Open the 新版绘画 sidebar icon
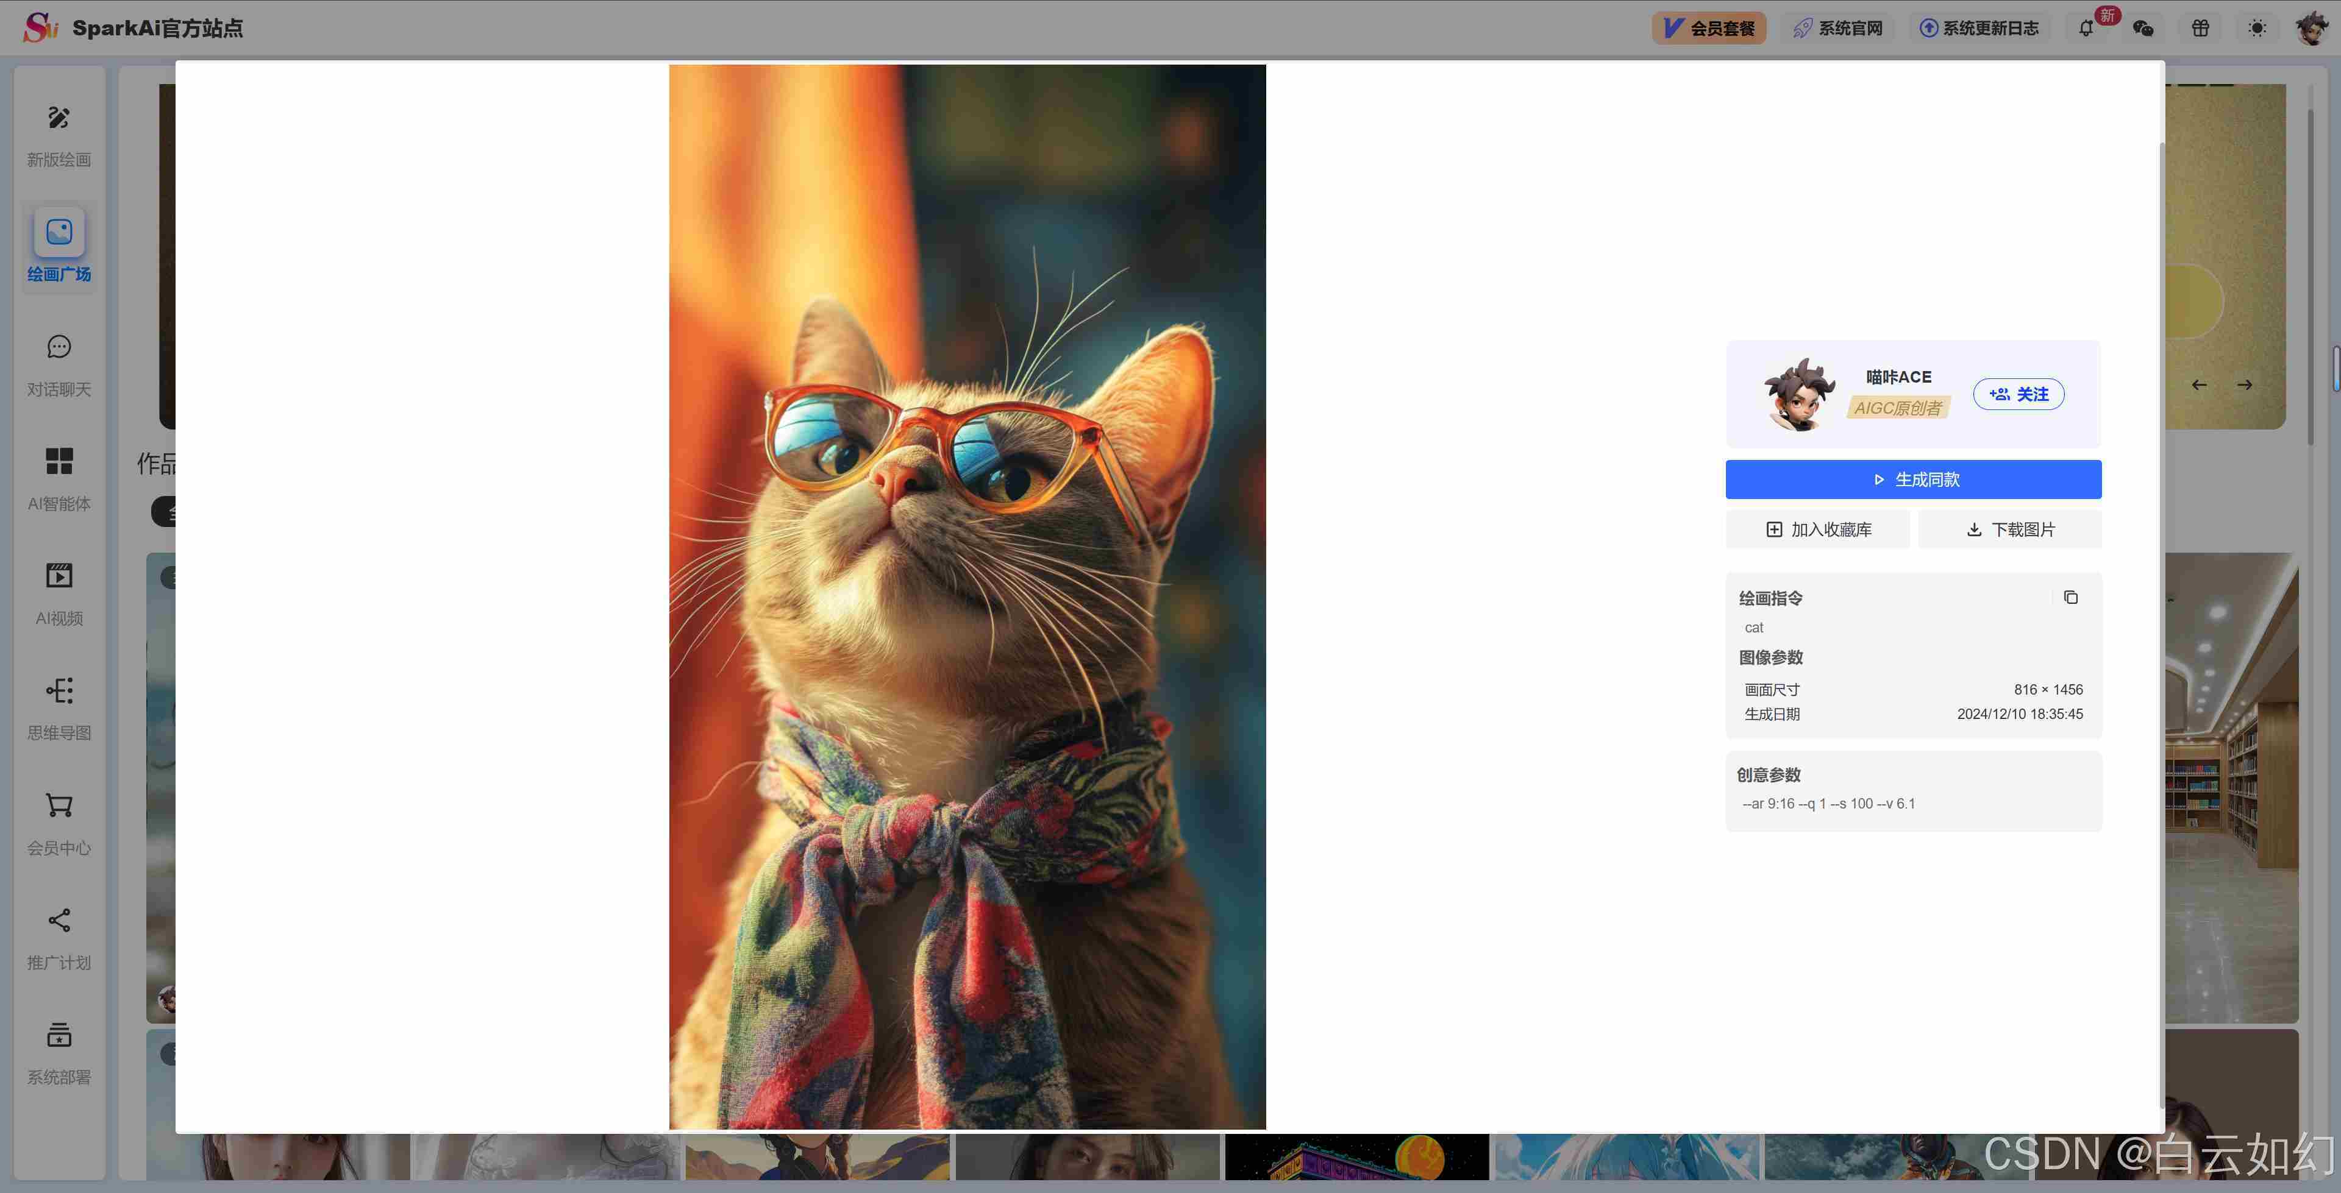 coord(59,118)
